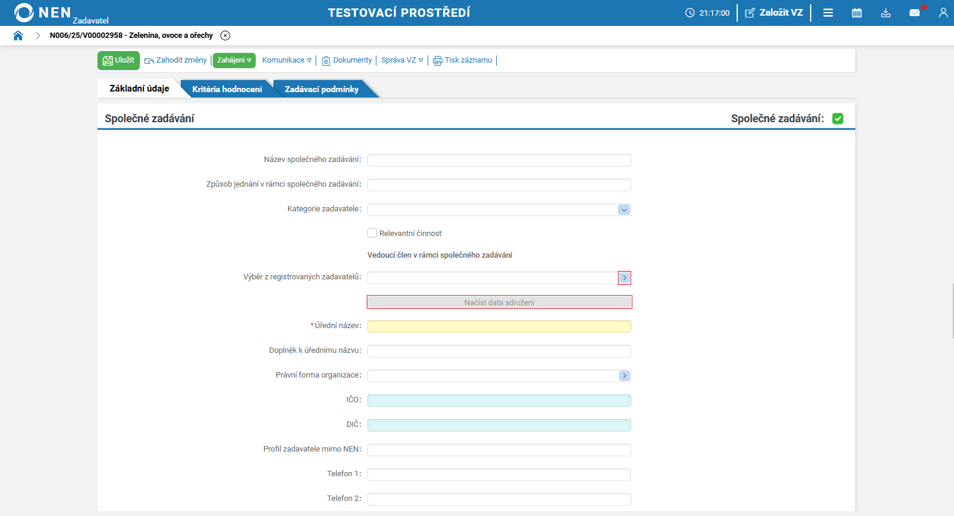Image resolution: width=954 pixels, height=516 pixels.
Task: Switch to Kritéria hodnocení tab
Action: coord(227,89)
